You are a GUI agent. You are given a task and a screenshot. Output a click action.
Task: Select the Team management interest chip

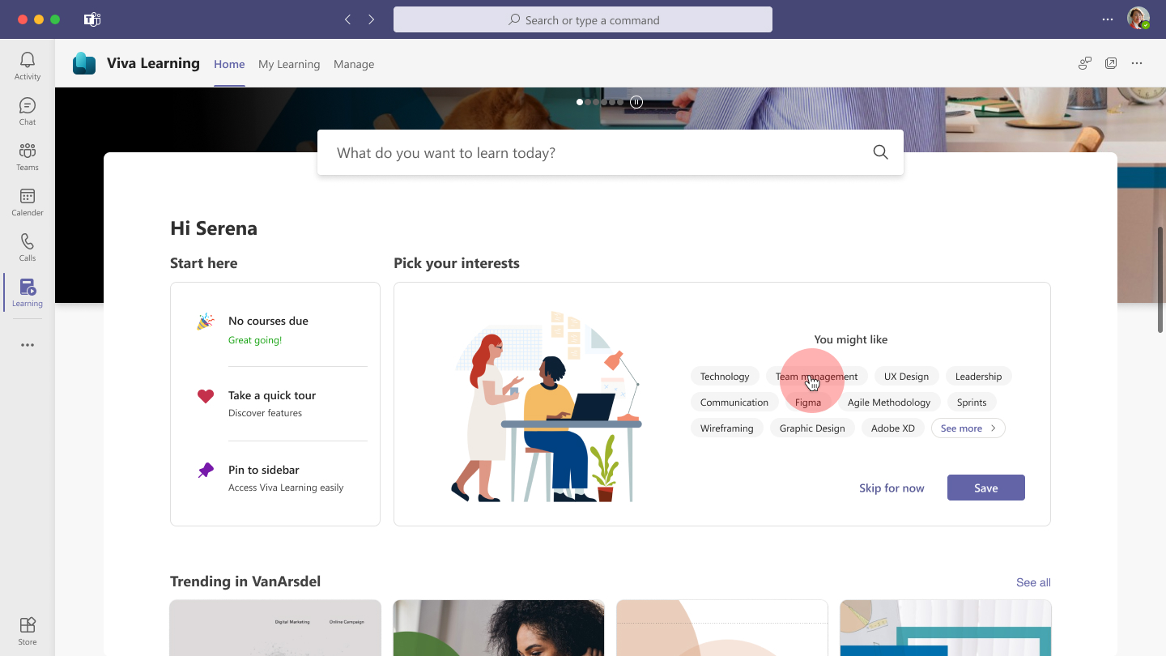817,376
